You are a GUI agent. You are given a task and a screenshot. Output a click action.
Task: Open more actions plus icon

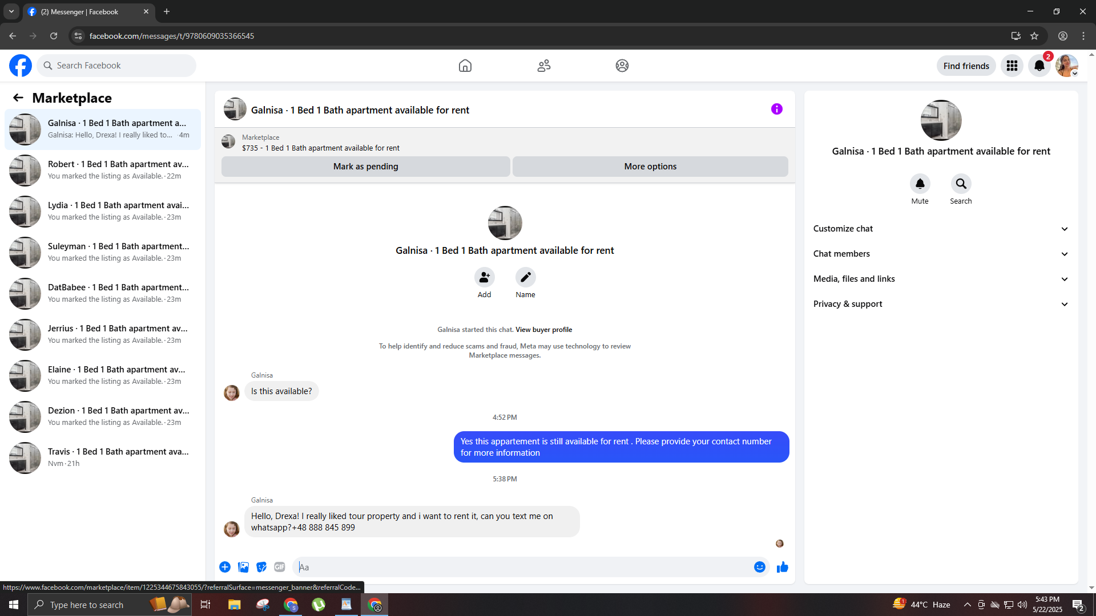[225, 567]
